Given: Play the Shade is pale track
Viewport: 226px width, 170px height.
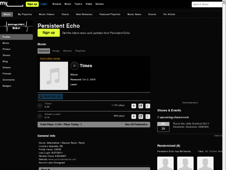Looking at the screenshot, I should click(40, 116).
